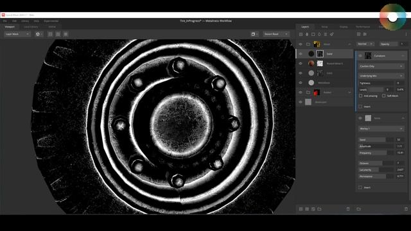The width and height of the screenshot is (411, 231).
Task: Click the Tightness slider
Action: coord(376,83)
